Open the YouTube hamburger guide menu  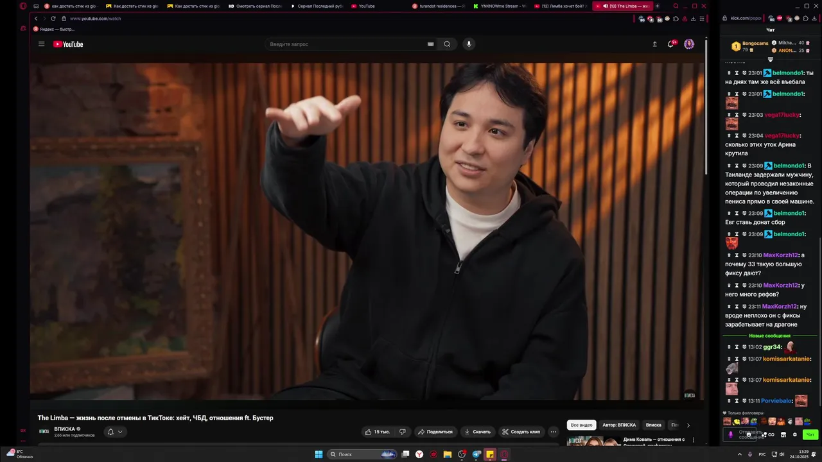tap(41, 44)
